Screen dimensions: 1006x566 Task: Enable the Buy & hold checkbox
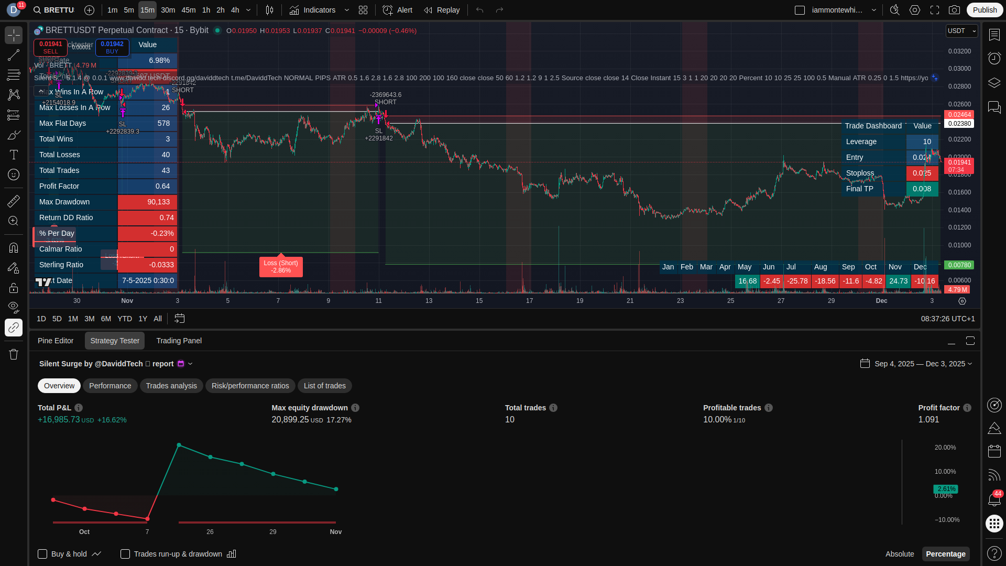pos(42,554)
